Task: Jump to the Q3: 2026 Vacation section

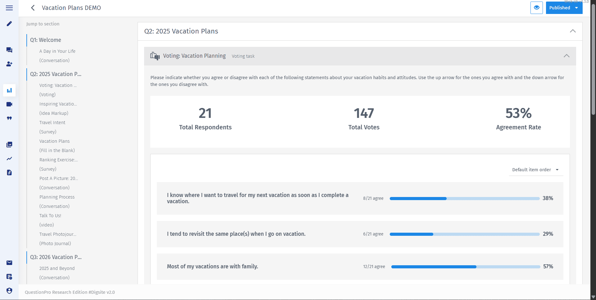Action: [56, 257]
